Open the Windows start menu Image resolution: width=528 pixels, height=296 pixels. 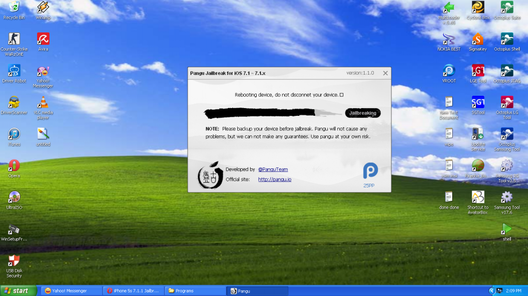coord(19,291)
